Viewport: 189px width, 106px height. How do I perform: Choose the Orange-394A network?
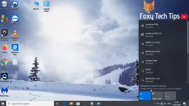point(163,62)
